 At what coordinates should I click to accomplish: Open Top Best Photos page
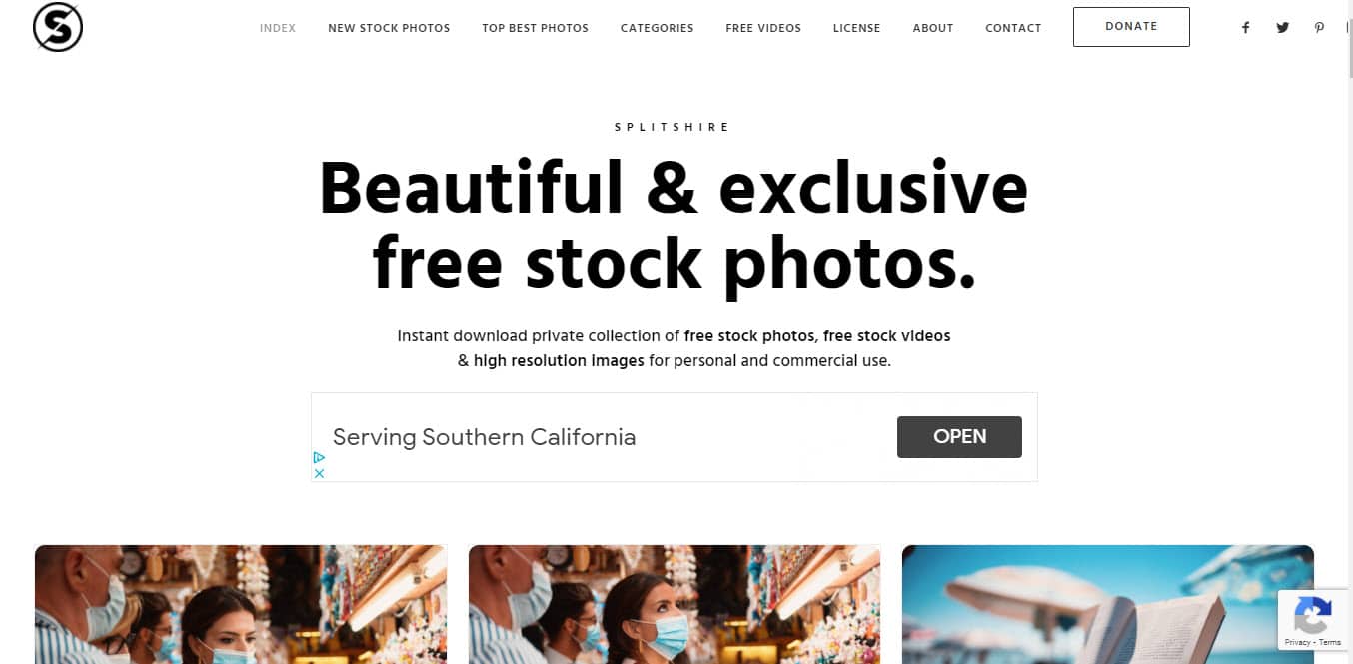click(x=535, y=28)
